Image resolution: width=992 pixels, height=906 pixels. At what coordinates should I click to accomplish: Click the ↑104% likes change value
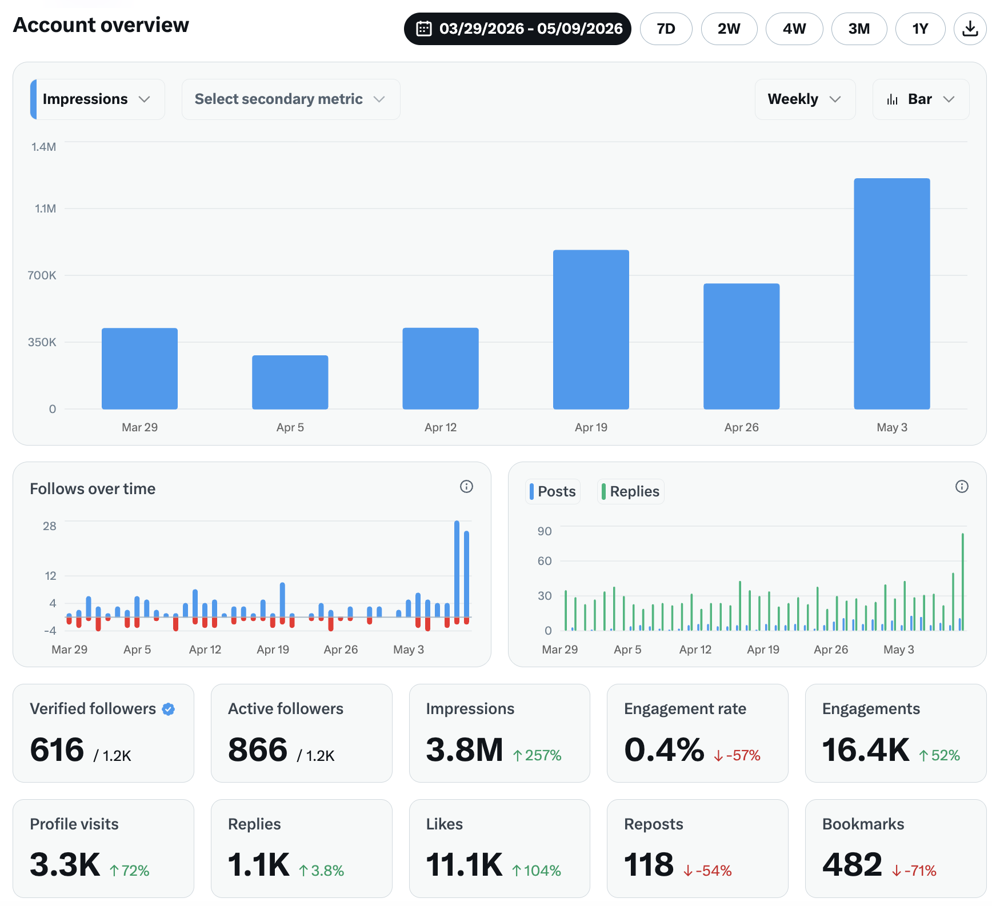537,871
